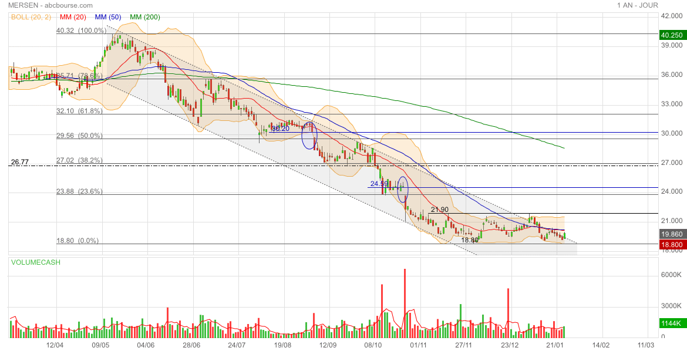Click the 12/04 date label
687x351 pixels.
pos(55,345)
